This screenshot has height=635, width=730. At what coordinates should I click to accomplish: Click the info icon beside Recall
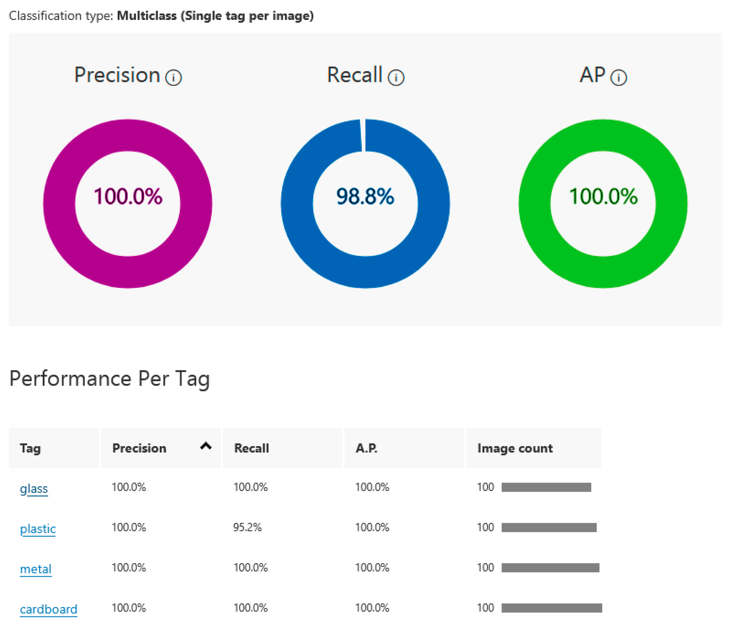(x=396, y=77)
